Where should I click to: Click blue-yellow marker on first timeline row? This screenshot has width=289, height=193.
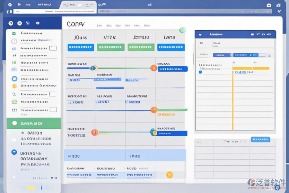click(94, 68)
